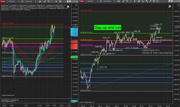
Task: Select the 'Odd .30' annotation
Action: pyautogui.click(x=95, y=52)
